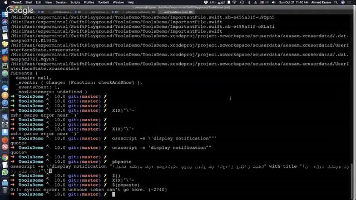The width and height of the screenshot is (356, 200).
Task: Open the Session menu
Action: (61, 2)
